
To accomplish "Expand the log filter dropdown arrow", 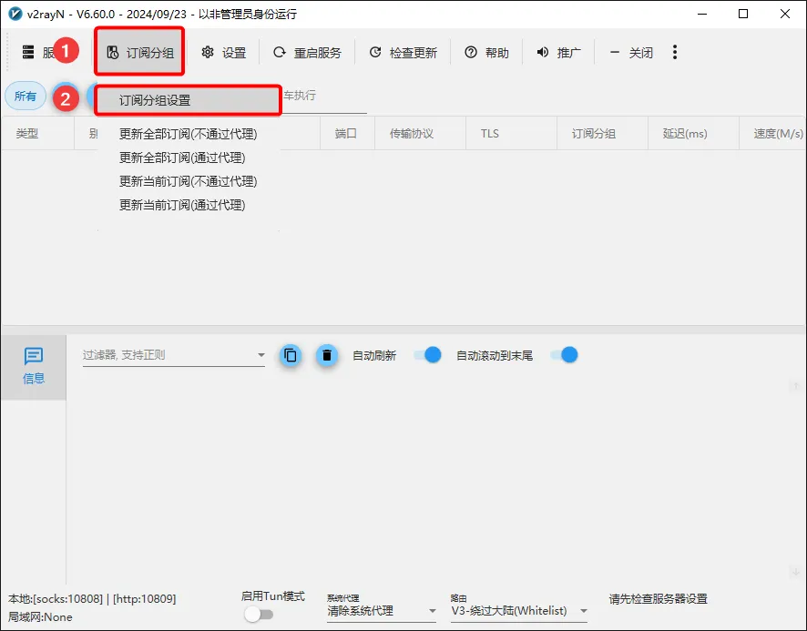I will (x=261, y=355).
